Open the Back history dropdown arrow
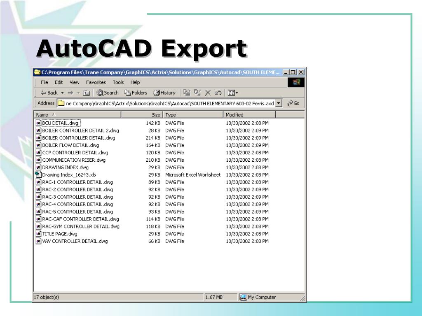The height and width of the screenshot is (316, 422). [x=62, y=93]
